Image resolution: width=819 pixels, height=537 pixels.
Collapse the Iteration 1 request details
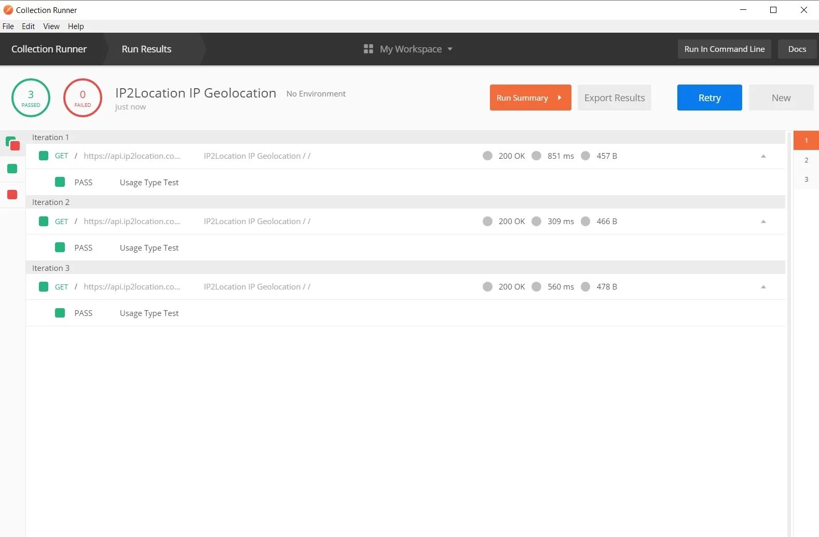[763, 156]
